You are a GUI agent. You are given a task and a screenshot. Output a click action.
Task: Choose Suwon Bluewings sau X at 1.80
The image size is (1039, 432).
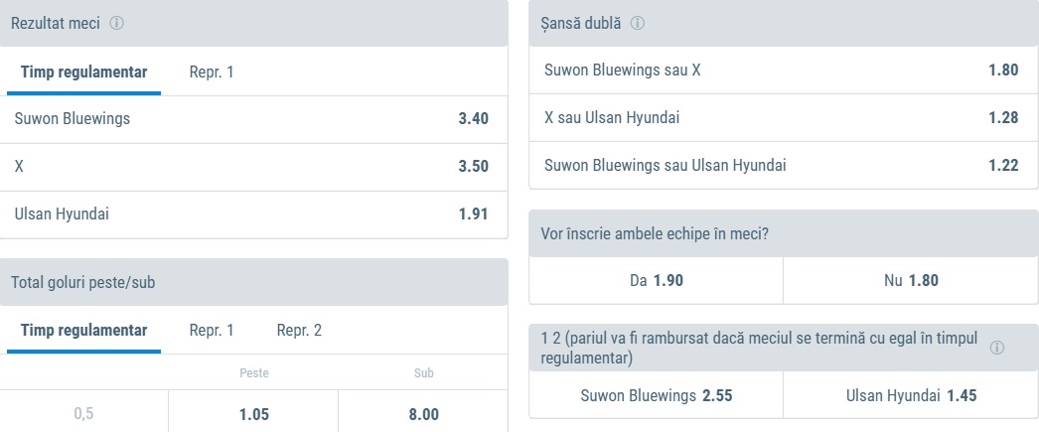782,71
